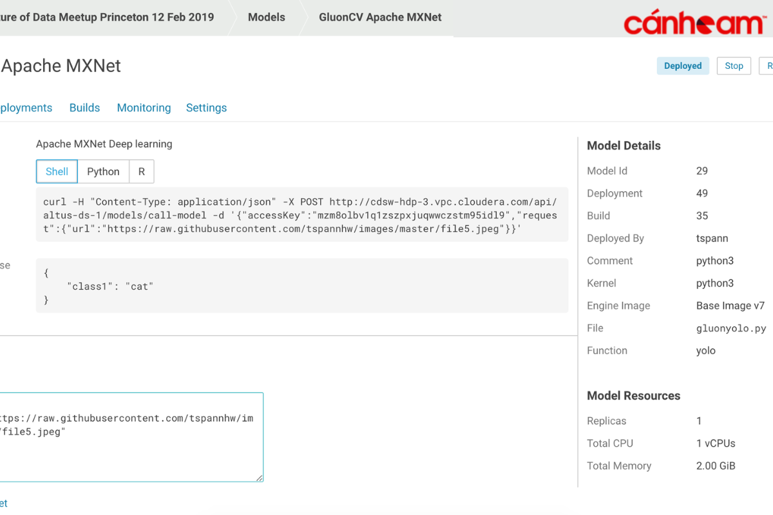Click the Model Id label
Image resolution: width=773 pixels, height=515 pixels.
pos(607,171)
